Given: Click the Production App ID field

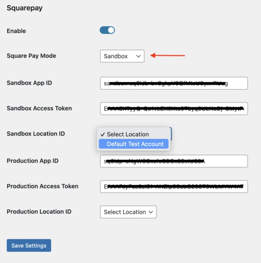Looking at the screenshot, I should click(x=174, y=161).
